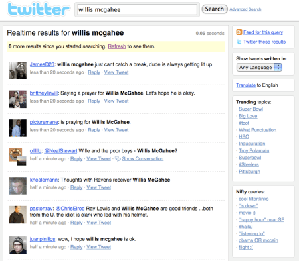The width and height of the screenshot is (299, 261).
Task: Open JamesD26's profile picture
Action: point(17,70)
